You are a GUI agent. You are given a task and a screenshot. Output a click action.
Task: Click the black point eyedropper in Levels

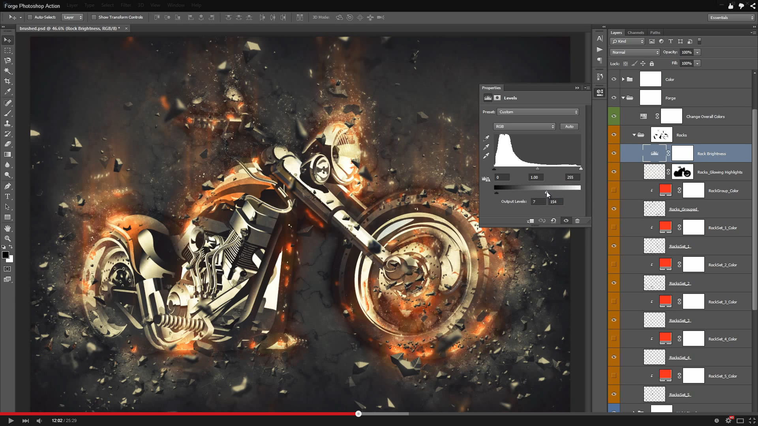point(486,138)
